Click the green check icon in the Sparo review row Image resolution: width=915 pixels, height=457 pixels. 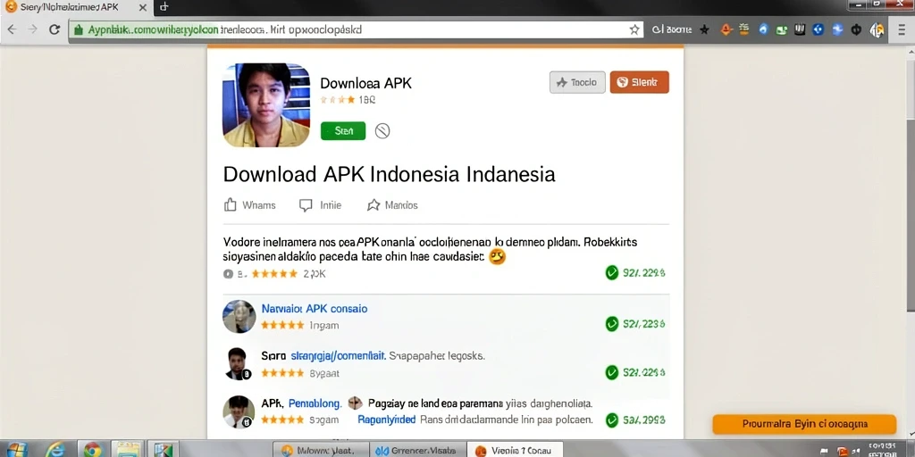click(x=611, y=372)
